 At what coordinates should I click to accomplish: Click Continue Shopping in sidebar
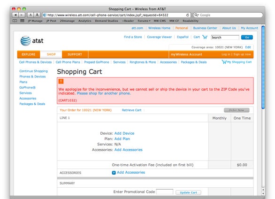click(x=33, y=71)
